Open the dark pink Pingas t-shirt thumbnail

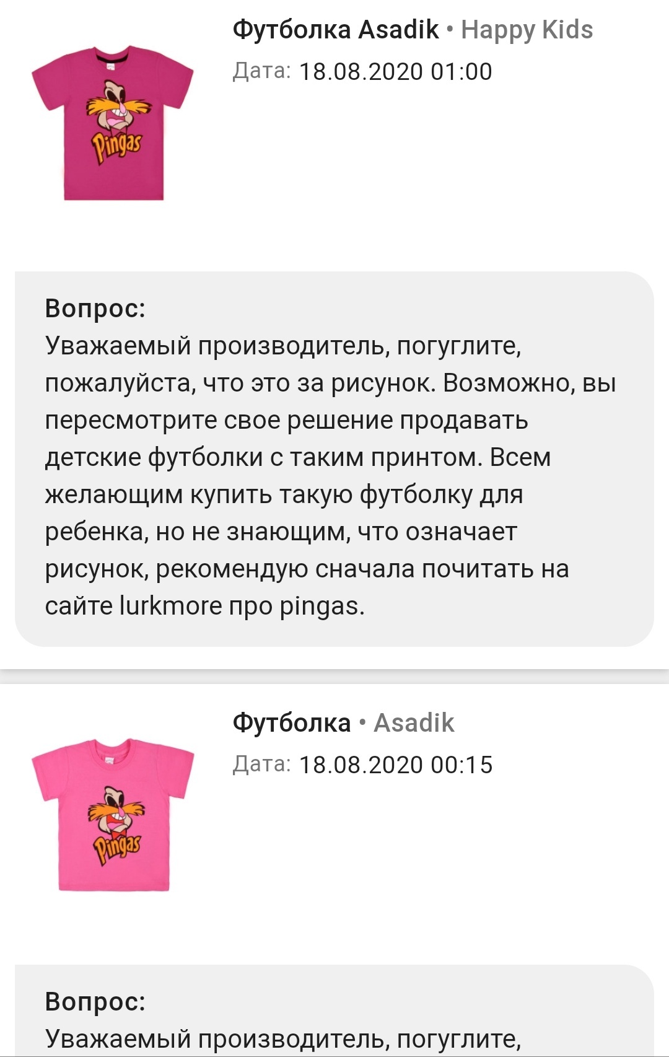coord(113,123)
